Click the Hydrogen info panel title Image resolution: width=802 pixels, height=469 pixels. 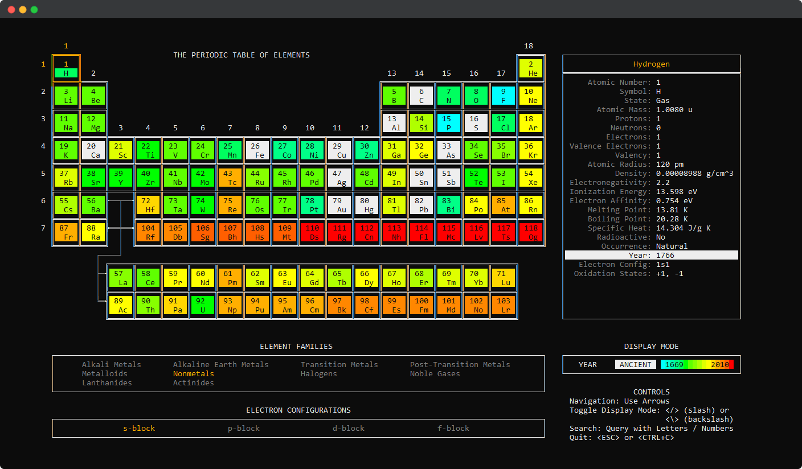(x=651, y=64)
